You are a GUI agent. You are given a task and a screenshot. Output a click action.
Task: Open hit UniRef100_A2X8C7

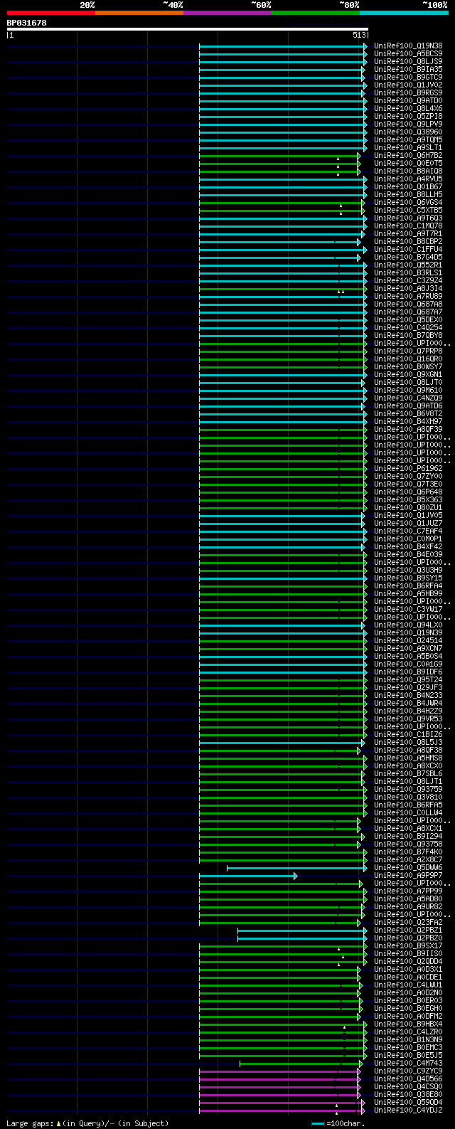coord(408,860)
